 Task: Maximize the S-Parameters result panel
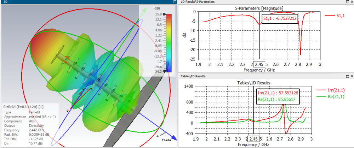click(348, 1)
